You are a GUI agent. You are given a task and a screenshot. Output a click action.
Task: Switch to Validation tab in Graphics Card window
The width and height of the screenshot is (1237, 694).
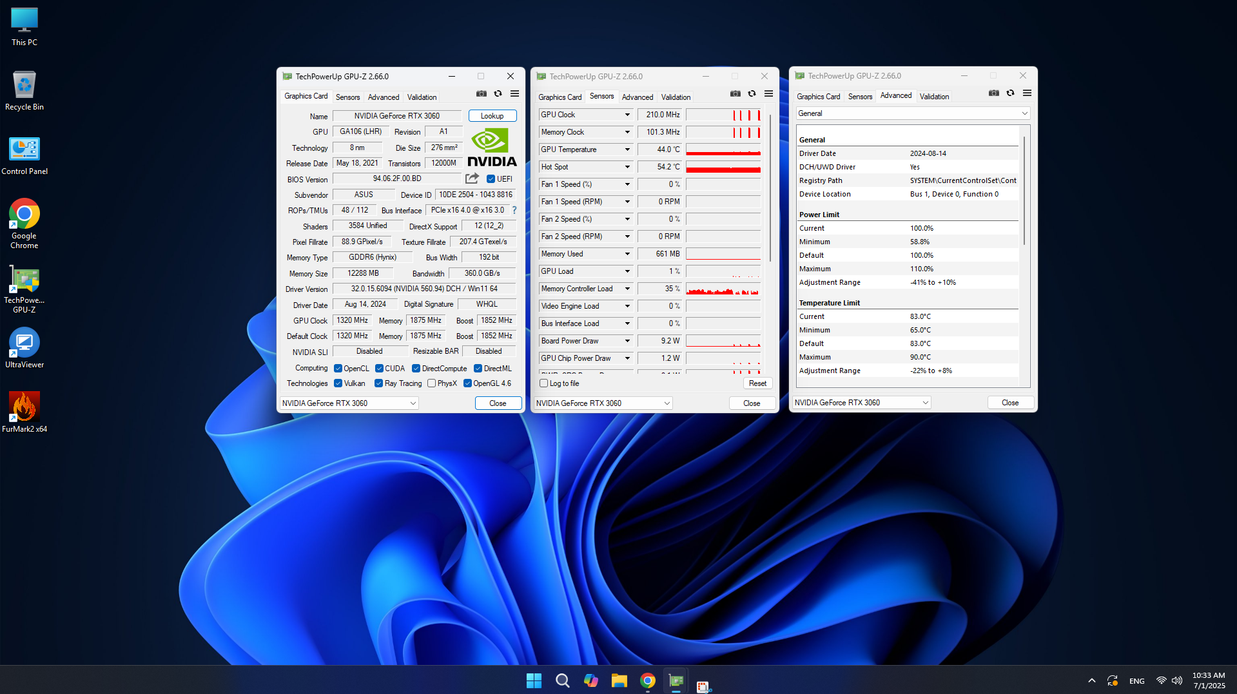coord(422,97)
